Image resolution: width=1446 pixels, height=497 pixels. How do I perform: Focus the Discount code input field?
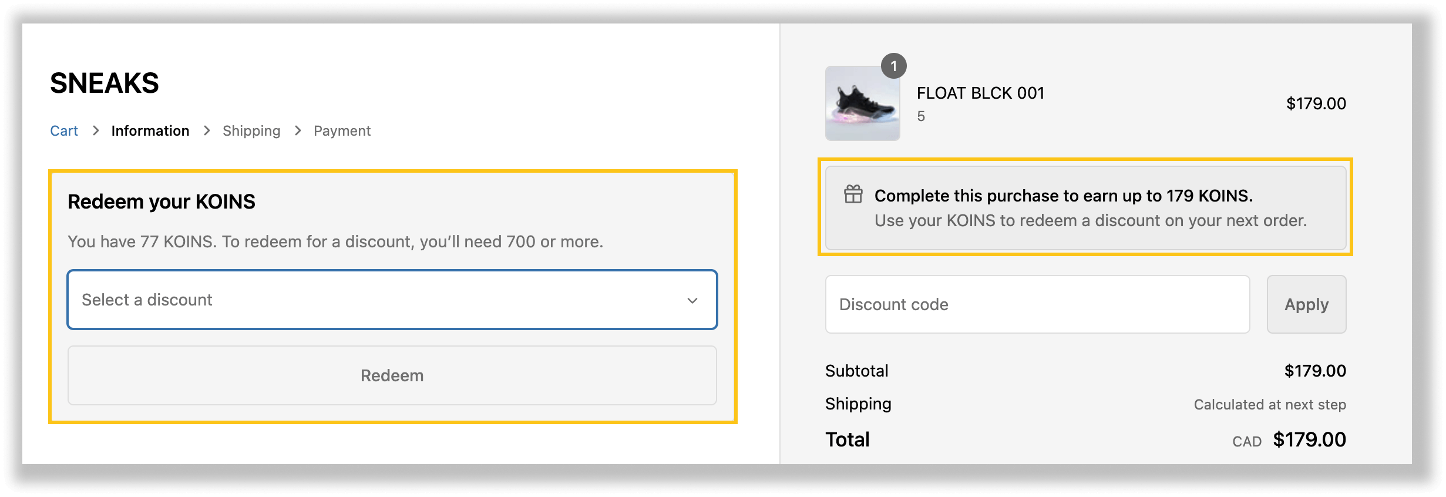pos(1037,304)
